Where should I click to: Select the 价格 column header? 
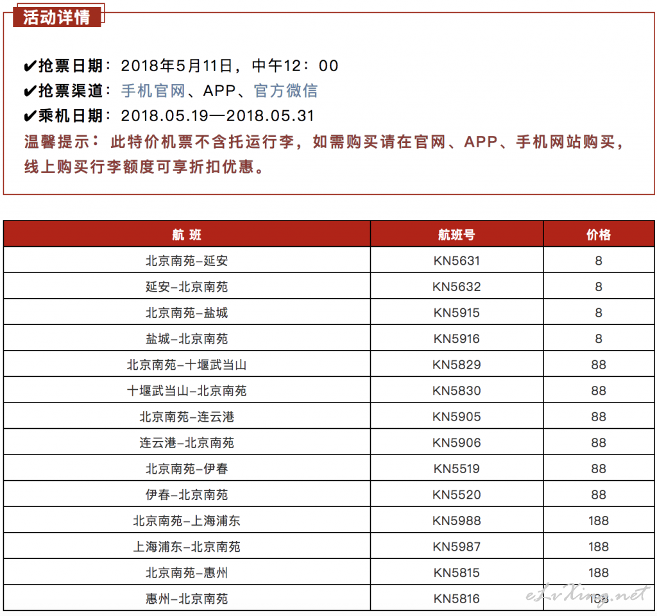(x=599, y=235)
